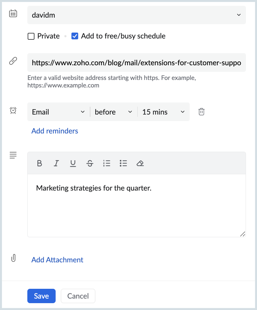Cancel event editing
Screen dimensions: 257x310
(x=78, y=296)
